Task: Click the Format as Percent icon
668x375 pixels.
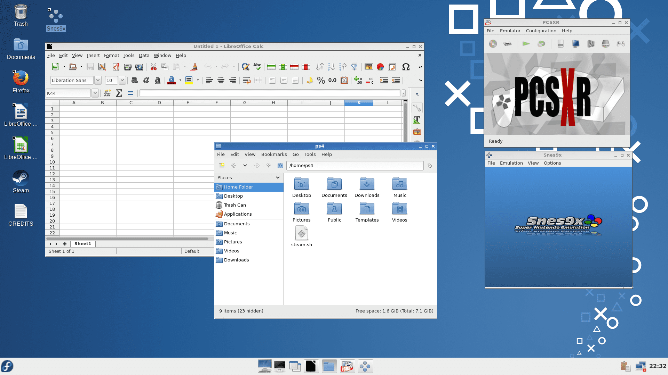Action: [x=321, y=81]
